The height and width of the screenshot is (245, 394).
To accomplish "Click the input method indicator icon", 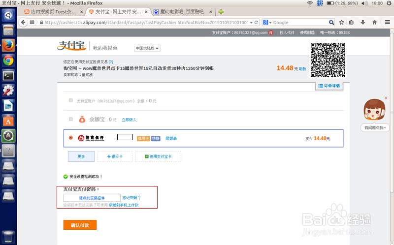I will pyautogui.click(x=320, y=3).
